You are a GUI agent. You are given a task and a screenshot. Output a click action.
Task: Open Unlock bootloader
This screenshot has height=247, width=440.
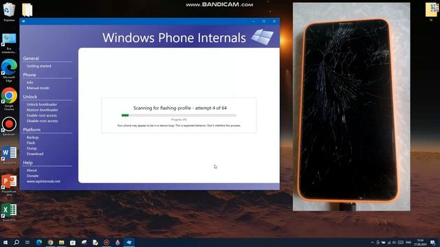41,104
